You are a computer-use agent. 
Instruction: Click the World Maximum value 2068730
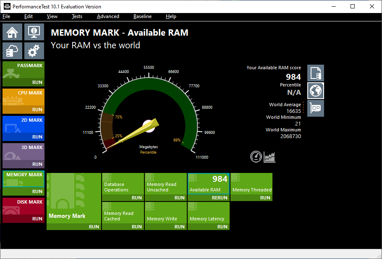(x=290, y=136)
